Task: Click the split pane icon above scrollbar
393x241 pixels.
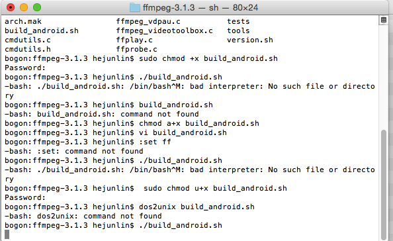Action: tap(384, 20)
